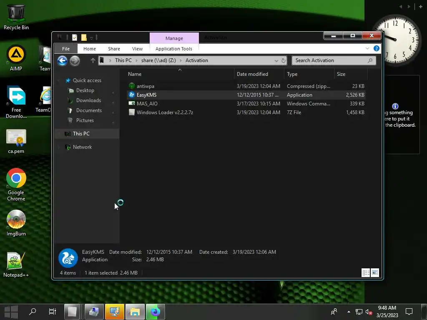Screen dimensions: 427x320
Task: Select Documents in navigation pane
Action: pos(89,110)
